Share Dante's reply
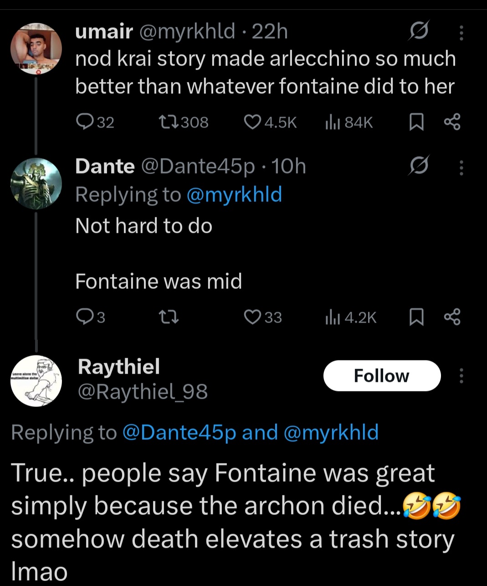487x586 pixels. pyautogui.click(x=452, y=317)
